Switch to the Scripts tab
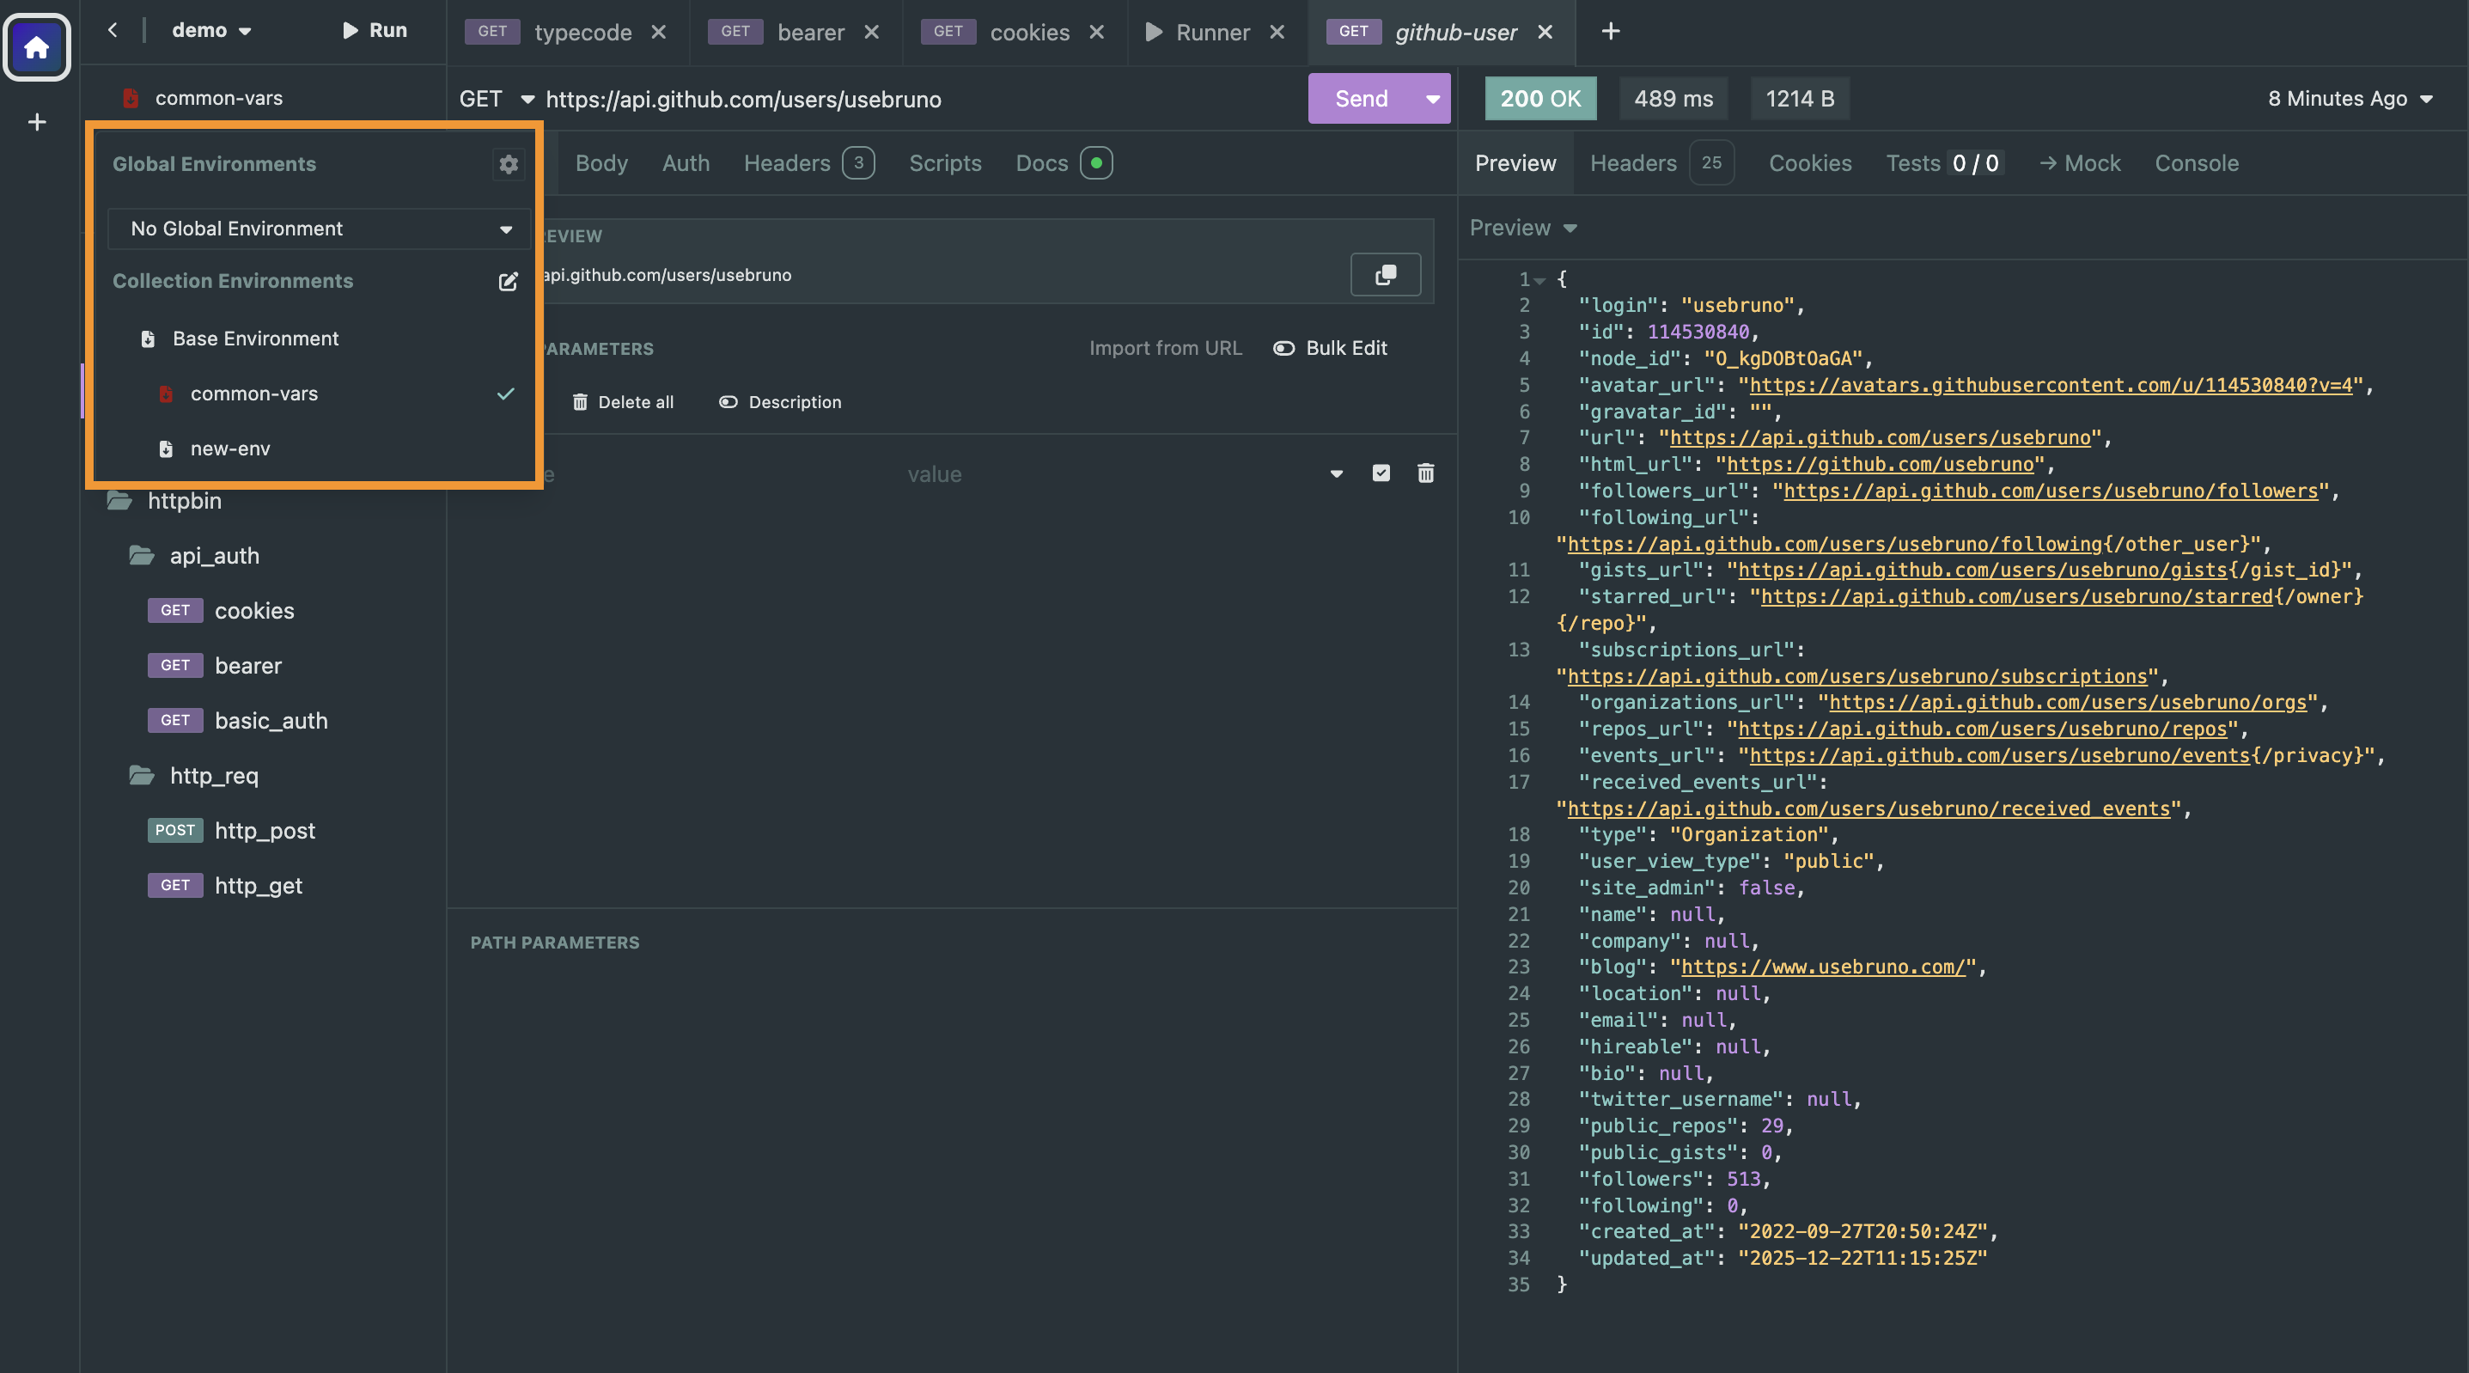The image size is (2469, 1373). pos(944,164)
